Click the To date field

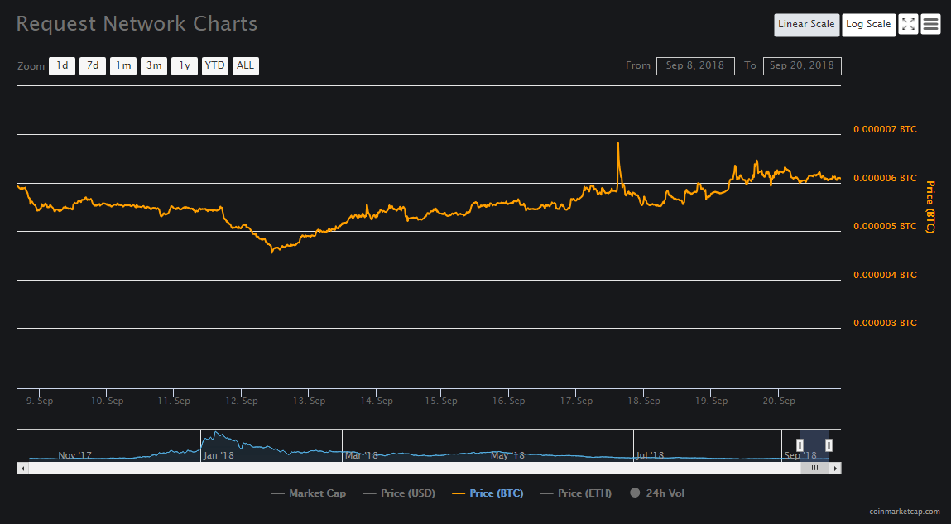pos(802,65)
